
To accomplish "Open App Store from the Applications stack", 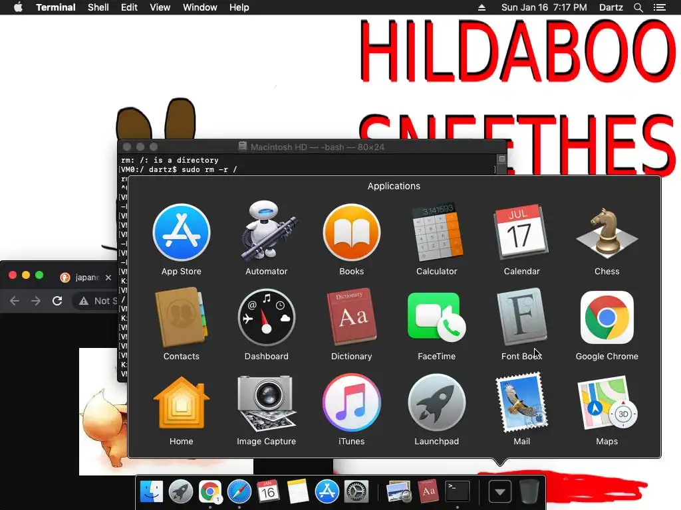I will (x=182, y=233).
